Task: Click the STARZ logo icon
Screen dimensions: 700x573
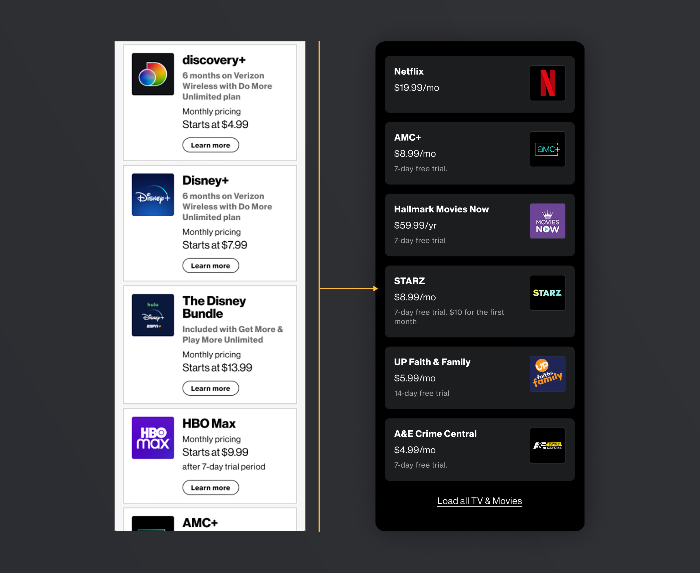Action: coord(547,293)
